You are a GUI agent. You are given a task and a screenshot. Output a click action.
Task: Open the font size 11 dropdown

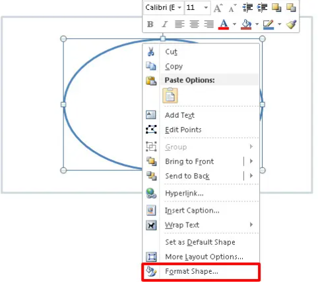click(x=206, y=8)
